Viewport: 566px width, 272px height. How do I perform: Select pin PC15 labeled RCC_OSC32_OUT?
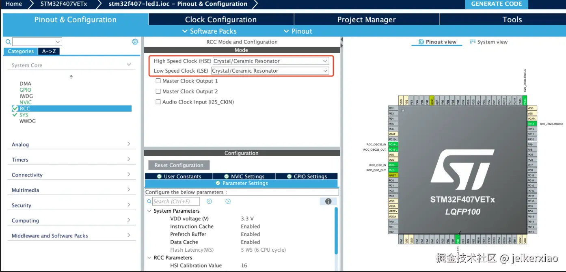[393, 149]
